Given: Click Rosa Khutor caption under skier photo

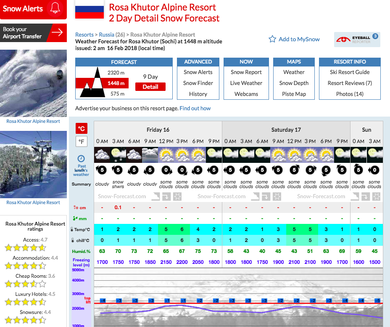Looking at the screenshot, I should 33,121.
